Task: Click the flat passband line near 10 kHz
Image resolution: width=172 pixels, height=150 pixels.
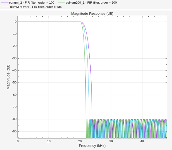Action: point(49,22)
